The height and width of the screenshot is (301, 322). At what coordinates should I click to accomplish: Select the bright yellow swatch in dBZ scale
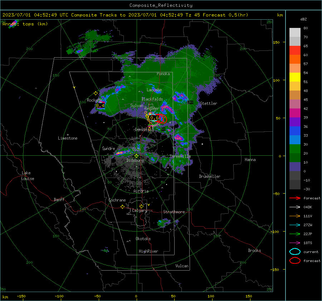(295, 77)
